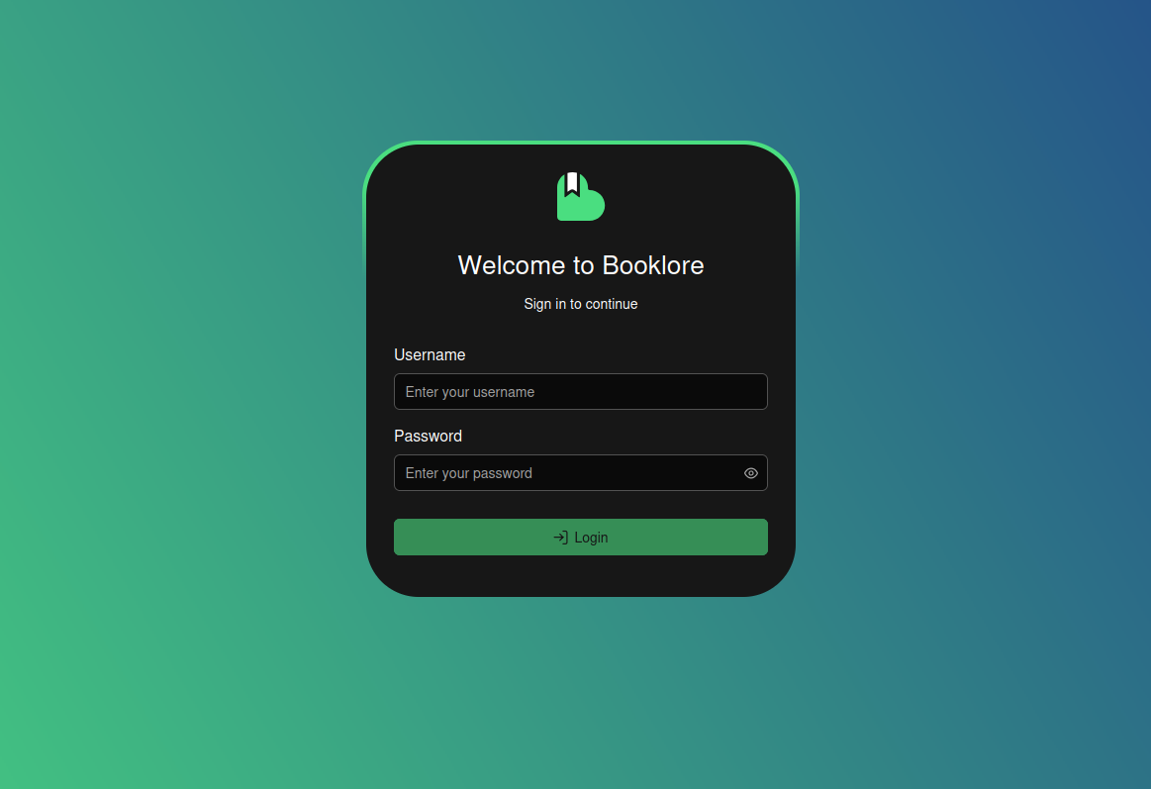Show the password using eye icon
This screenshot has width=1151, height=789.
point(751,473)
